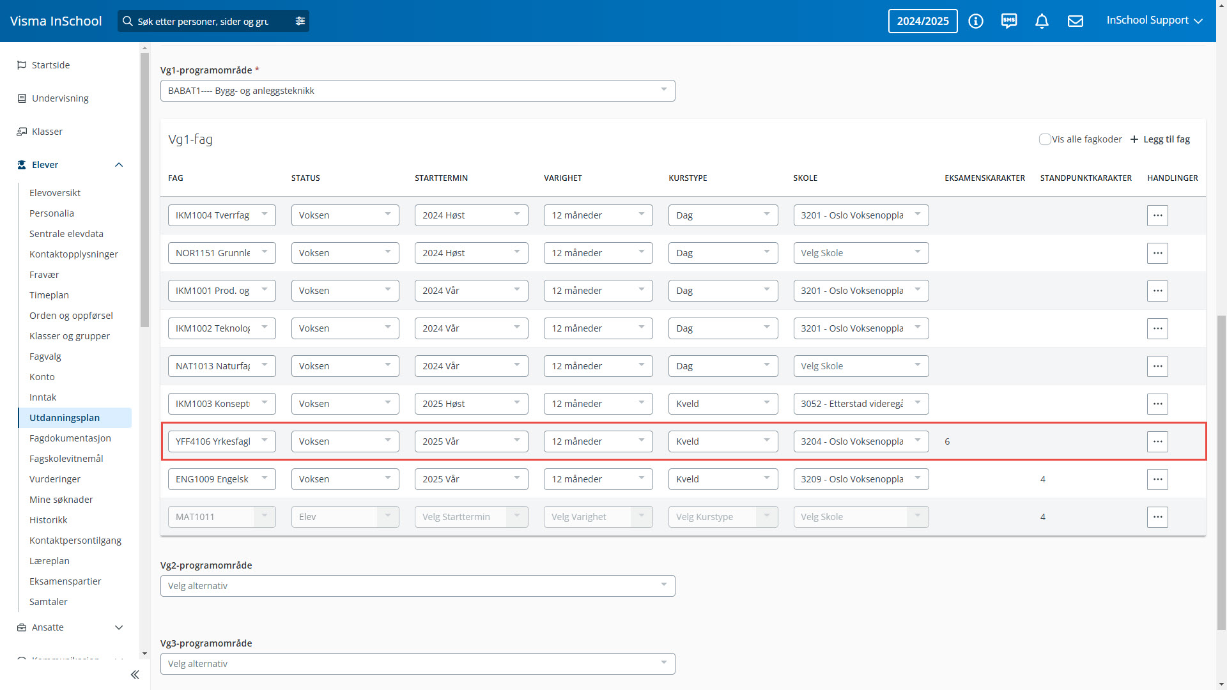
Task: Collapse sidebar with double-chevron icon
Action: (x=135, y=675)
